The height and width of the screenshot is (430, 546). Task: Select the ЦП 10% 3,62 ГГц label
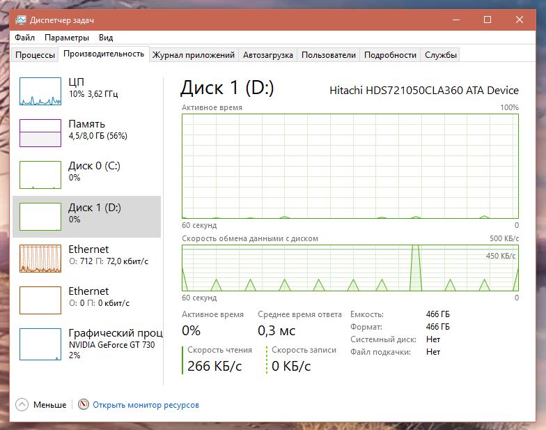coord(93,88)
